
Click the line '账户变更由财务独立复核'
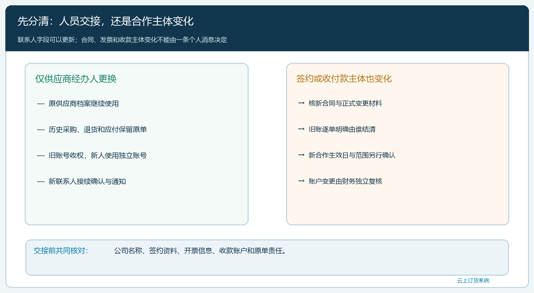click(345, 181)
